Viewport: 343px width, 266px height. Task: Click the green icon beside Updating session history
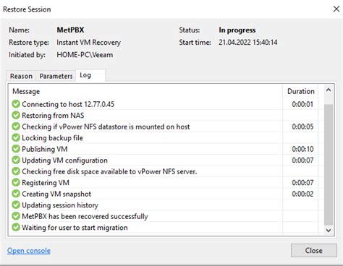16,205
